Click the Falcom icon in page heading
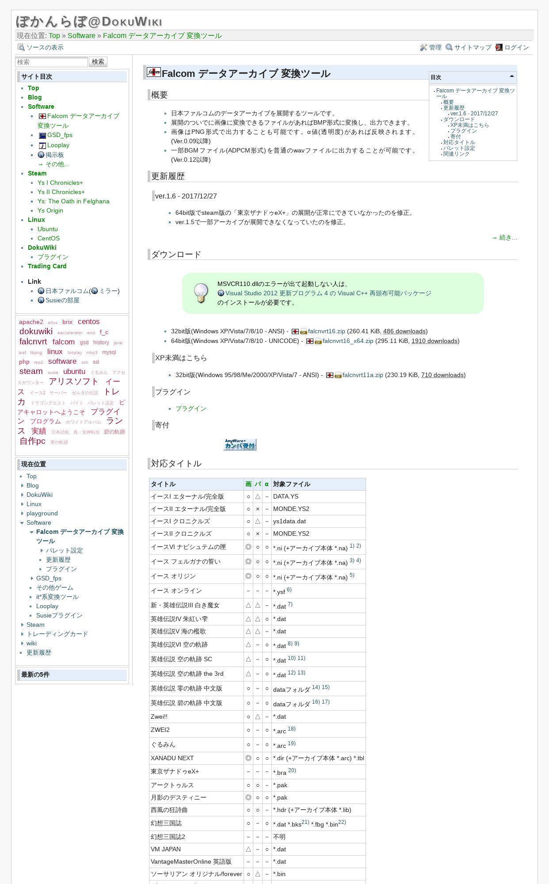The width and height of the screenshot is (549, 884). [154, 72]
